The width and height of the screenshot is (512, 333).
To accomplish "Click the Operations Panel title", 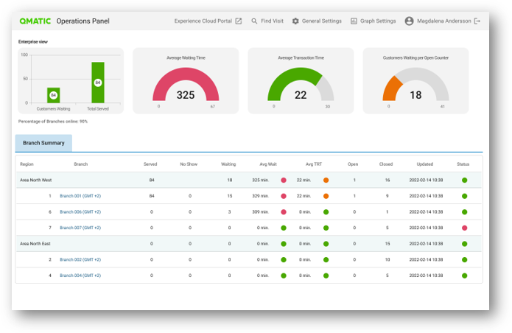I will click(83, 21).
